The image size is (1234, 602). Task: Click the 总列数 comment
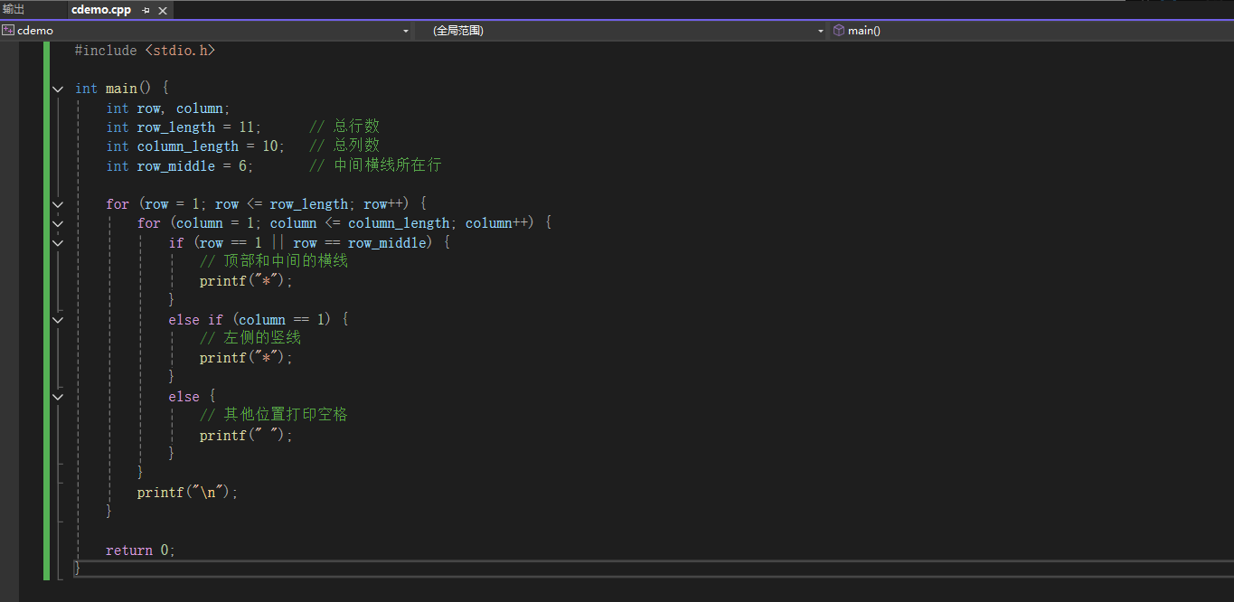point(344,146)
